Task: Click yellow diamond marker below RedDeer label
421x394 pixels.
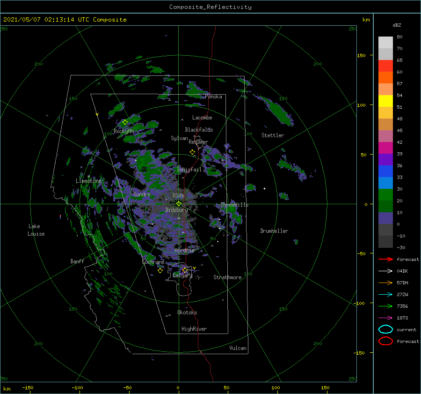Action: point(192,152)
